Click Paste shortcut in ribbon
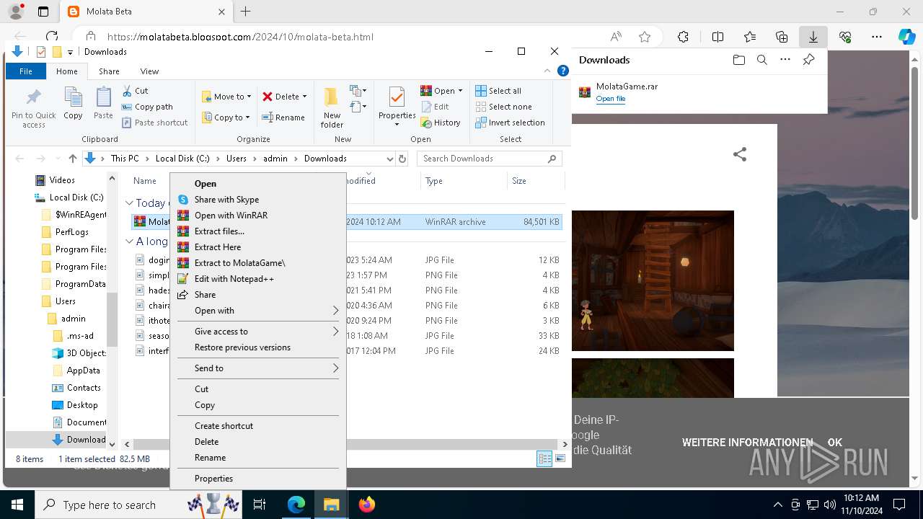This screenshot has width=923, height=519. click(154, 123)
